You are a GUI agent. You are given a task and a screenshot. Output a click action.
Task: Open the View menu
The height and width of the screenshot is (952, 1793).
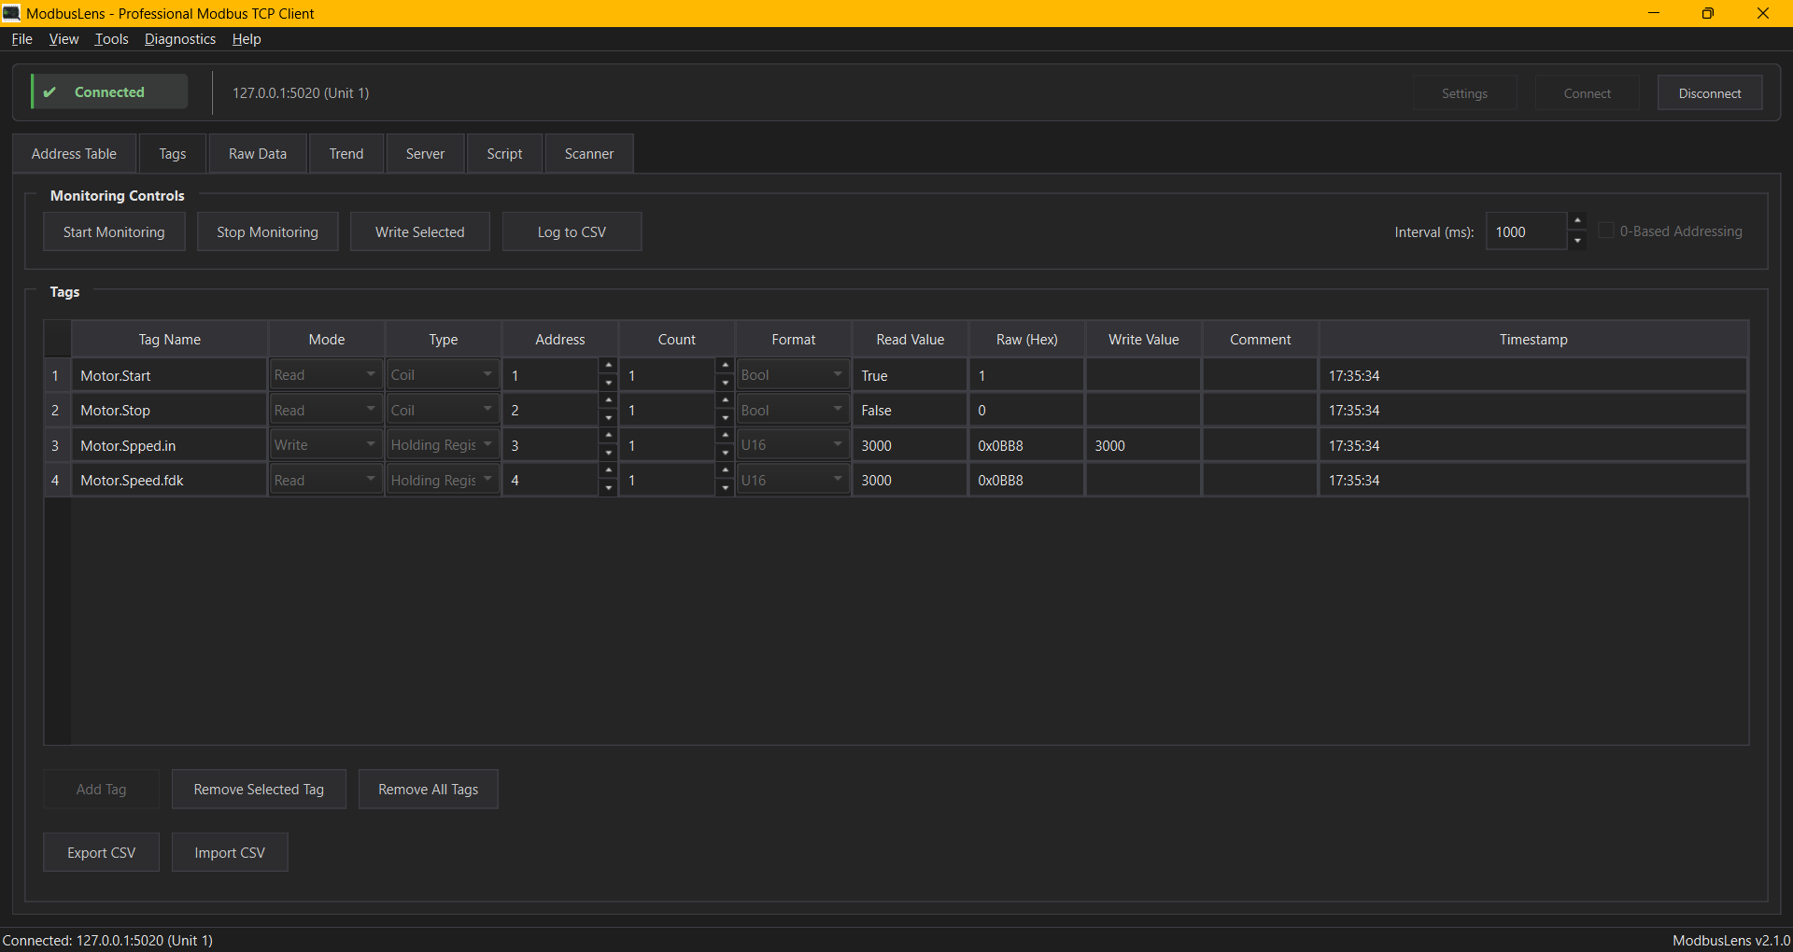[64, 39]
